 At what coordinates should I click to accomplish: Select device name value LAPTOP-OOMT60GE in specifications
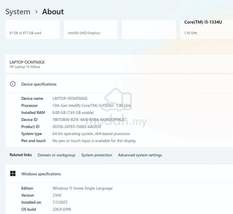point(70,99)
